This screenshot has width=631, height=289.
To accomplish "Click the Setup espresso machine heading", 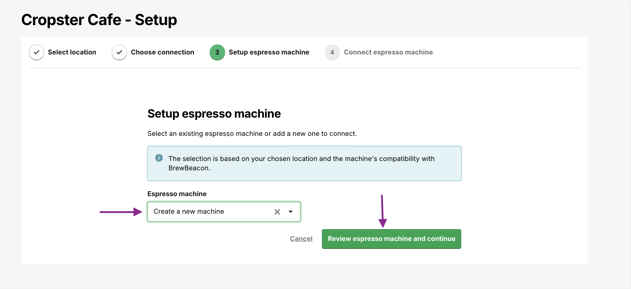I will (x=214, y=114).
